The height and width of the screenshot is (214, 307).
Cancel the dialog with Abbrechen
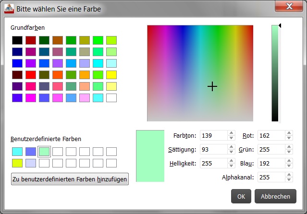click(x=275, y=196)
